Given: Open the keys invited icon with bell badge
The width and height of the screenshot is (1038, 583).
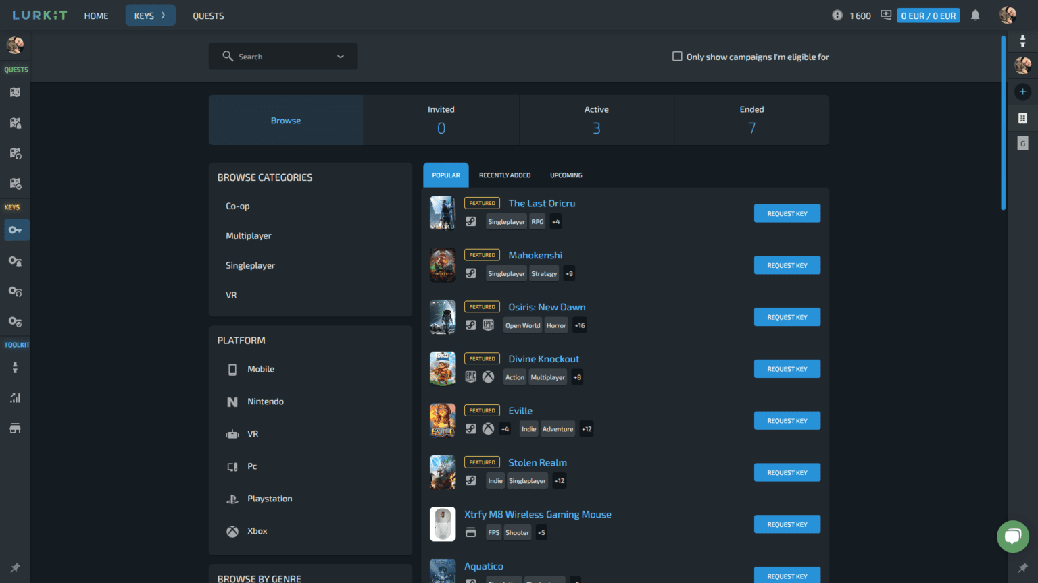Looking at the screenshot, I should click(x=15, y=261).
